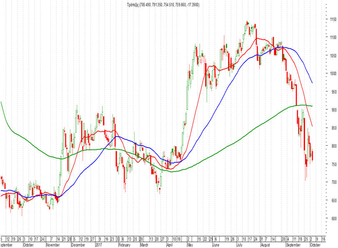338x248 pixels.
Task: Click the 600 price axis label
Action: tap(334, 218)
